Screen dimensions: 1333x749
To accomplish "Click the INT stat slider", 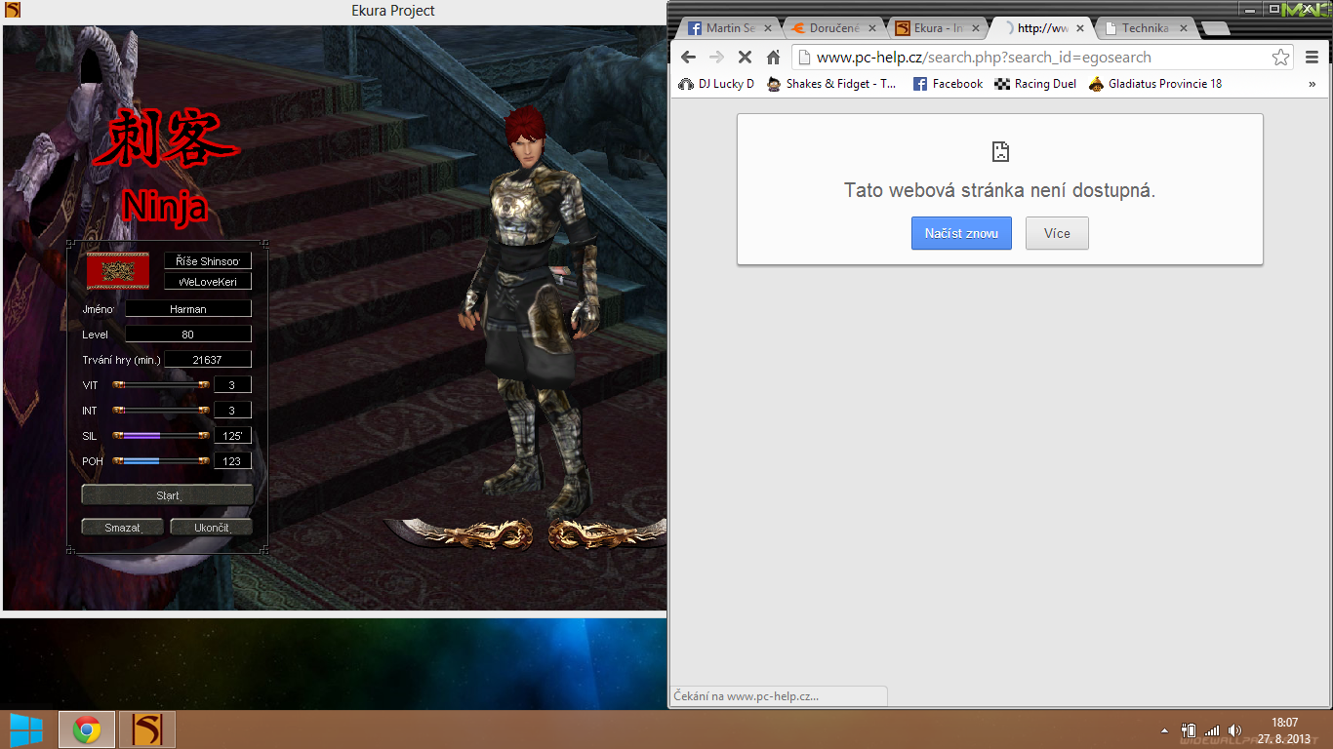I will point(161,411).
